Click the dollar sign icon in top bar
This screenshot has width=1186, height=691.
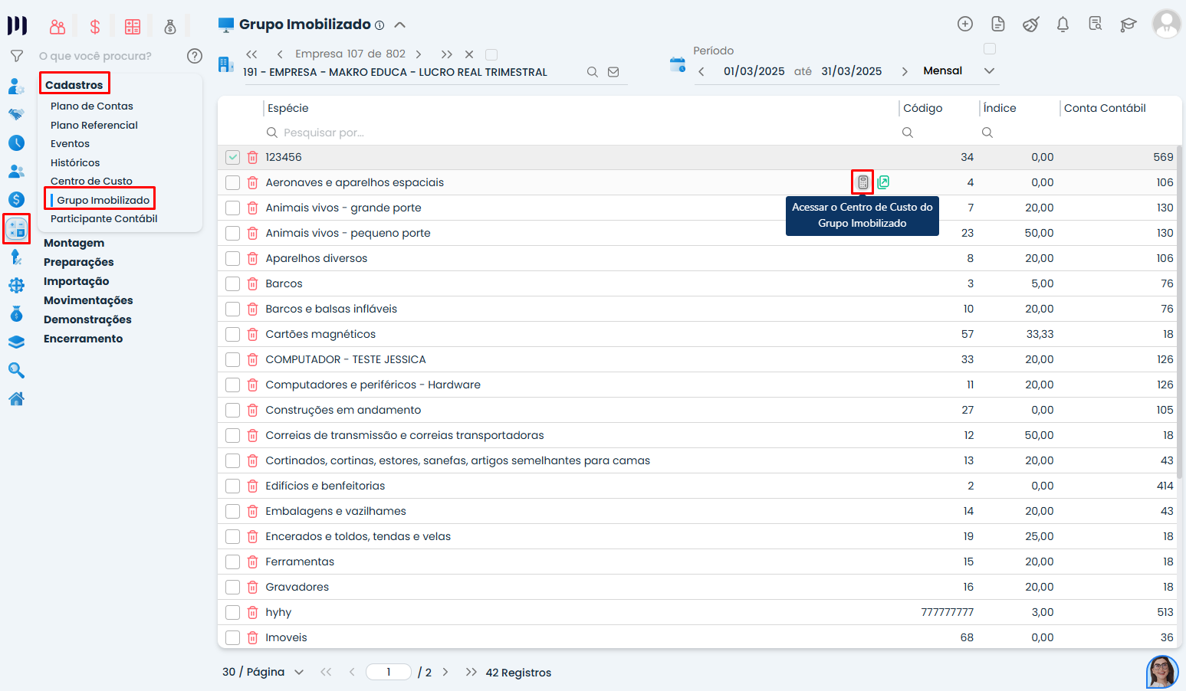click(x=95, y=28)
